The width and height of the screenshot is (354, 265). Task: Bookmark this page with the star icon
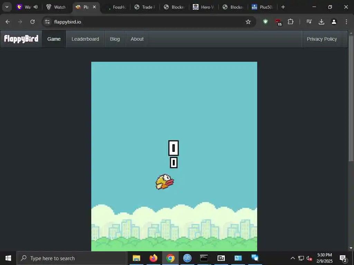[x=248, y=22]
